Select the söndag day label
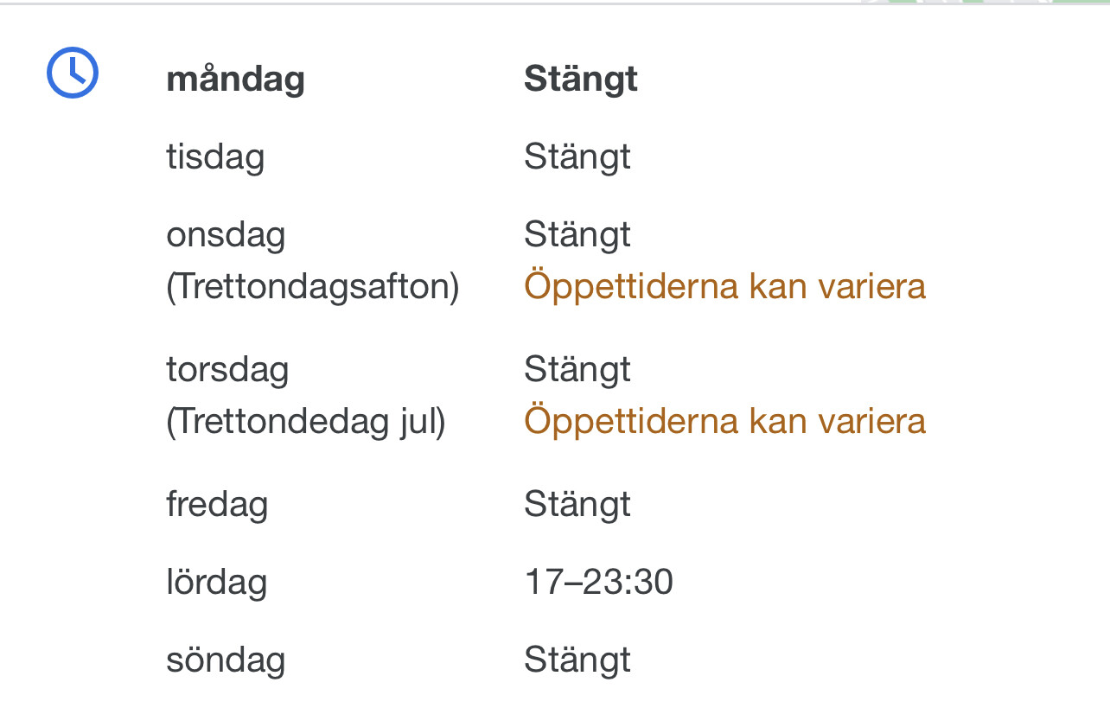 point(226,660)
